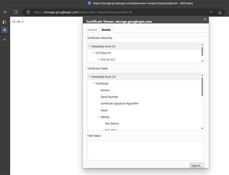Click Certificate Fields scrollbar up arrow
Image resolution: width=229 pixels, height=175 pixels.
[202, 75]
